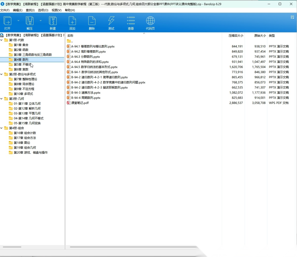This screenshot has height=257, width=297.
Task: Select the 课堂笔记.pdf file
Action: tap(80, 103)
